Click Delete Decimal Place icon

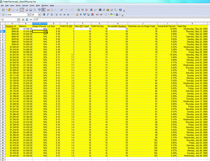point(92,14)
